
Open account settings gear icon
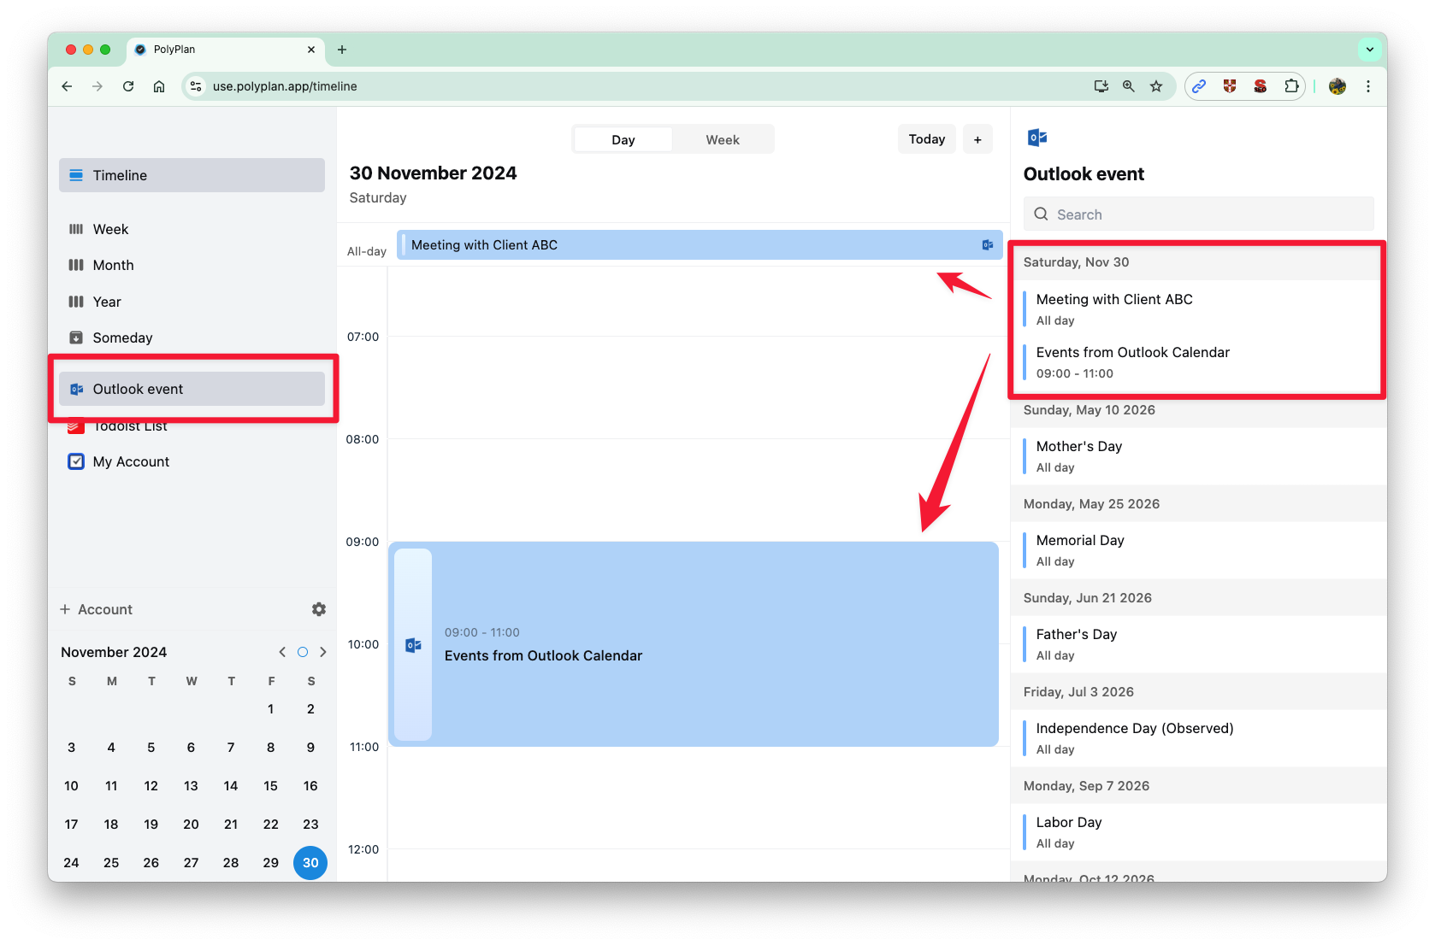pos(319,609)
